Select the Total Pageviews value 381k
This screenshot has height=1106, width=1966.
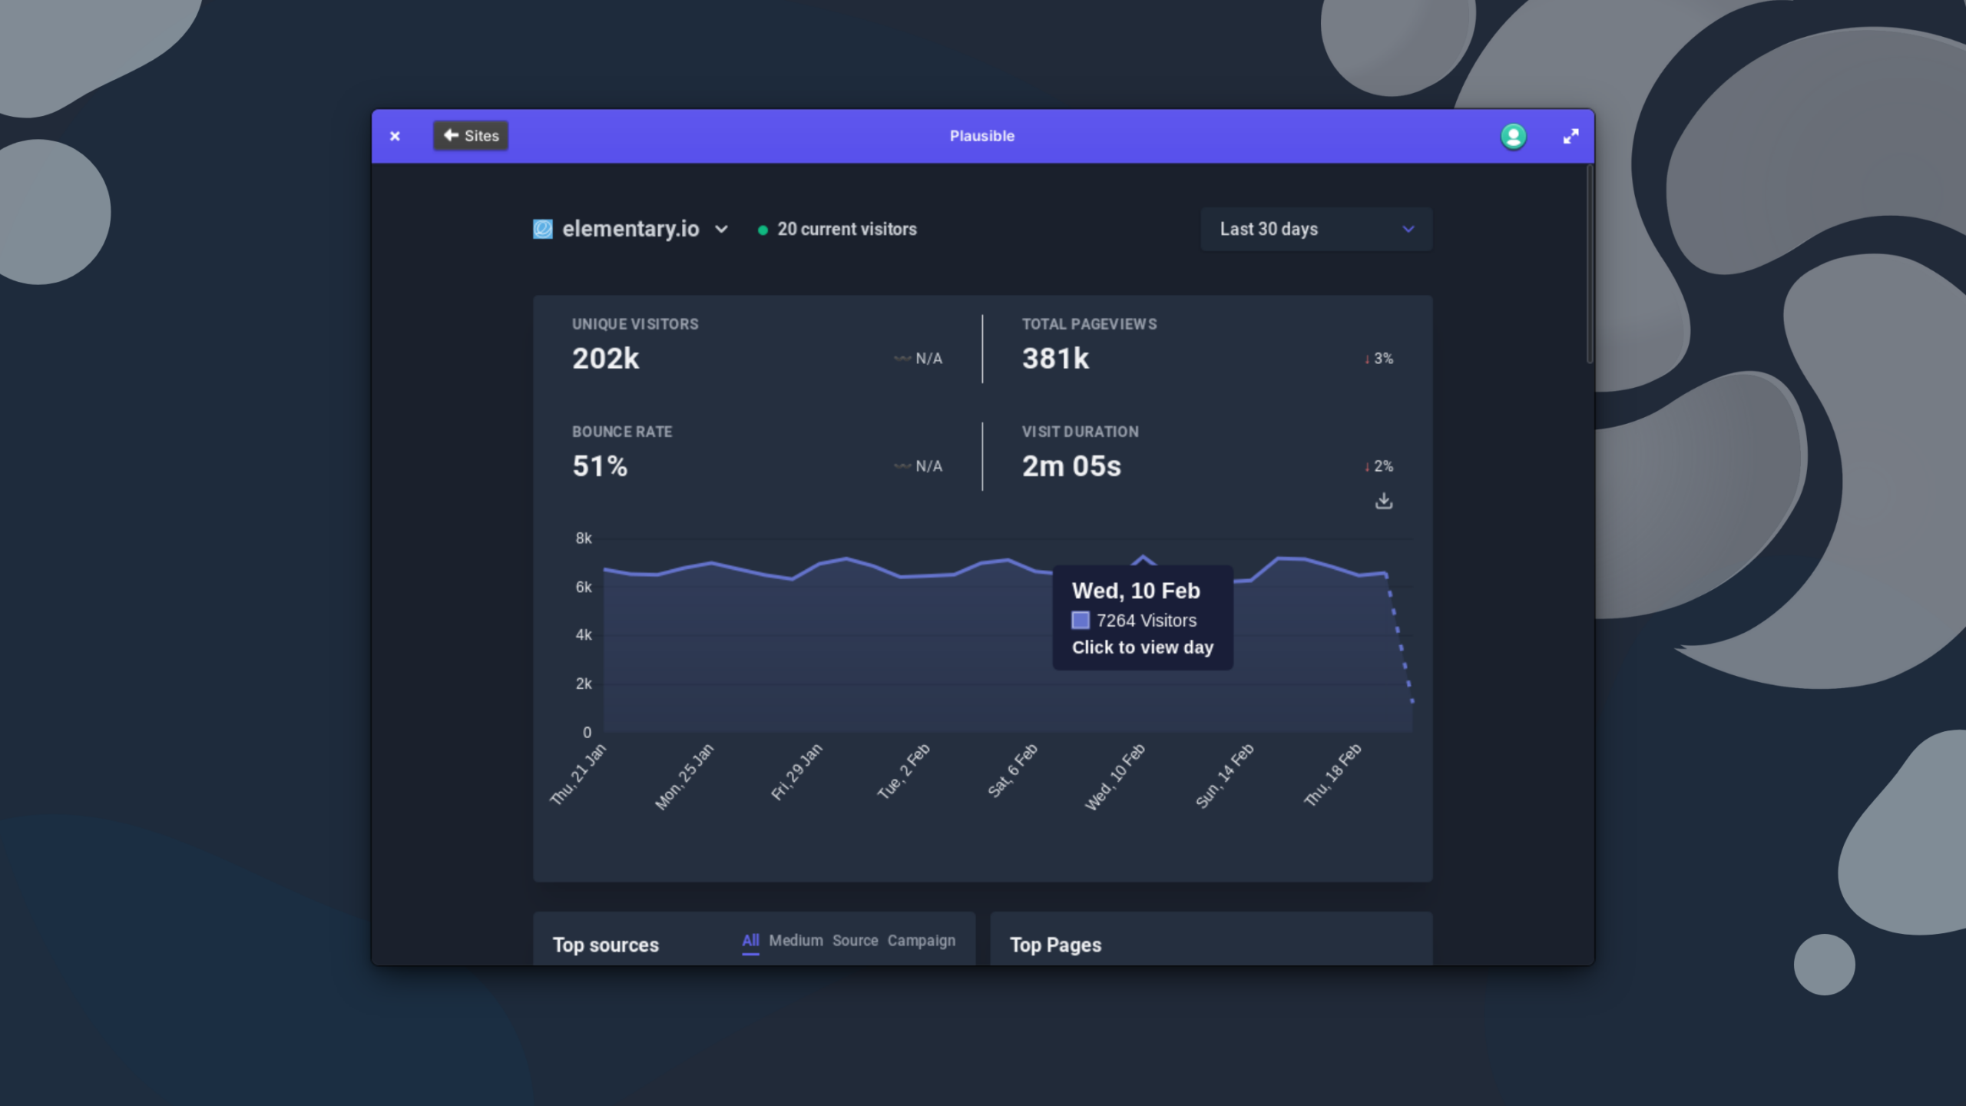(x=1055, y=358)
